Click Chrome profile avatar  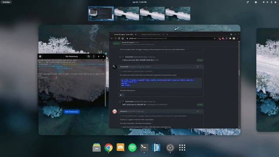click(x=234, y=38)
